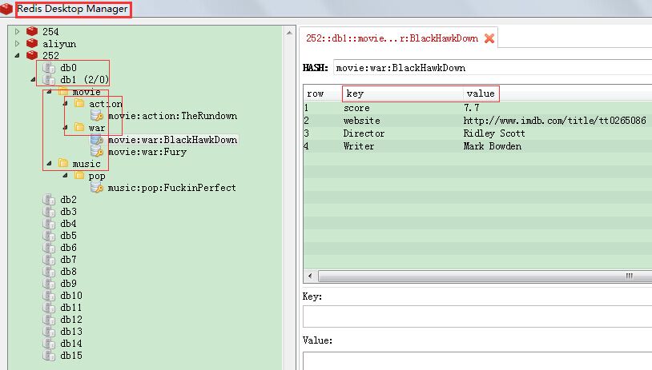Click key icon of music:pop:FuckinPerfect
This screenshot has height=370, width=652.
tap(96, 188)
